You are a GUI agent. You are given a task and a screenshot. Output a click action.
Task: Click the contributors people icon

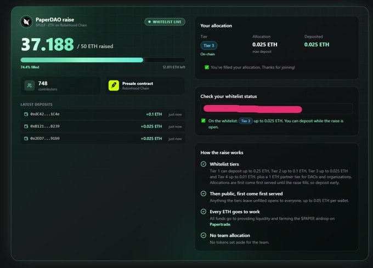coord(30,85)
